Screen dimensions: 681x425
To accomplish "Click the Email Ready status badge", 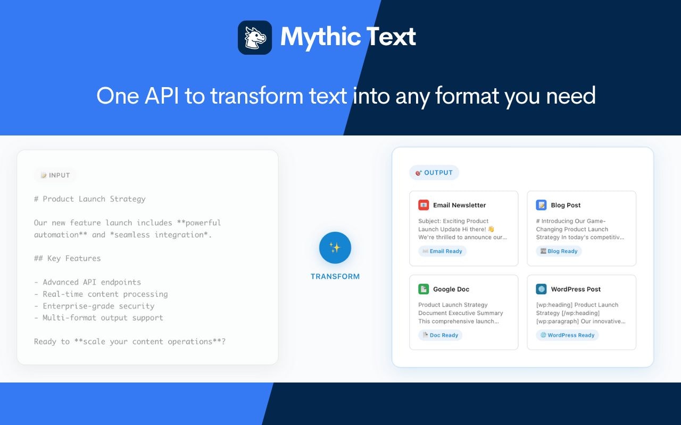I will 442,251.
